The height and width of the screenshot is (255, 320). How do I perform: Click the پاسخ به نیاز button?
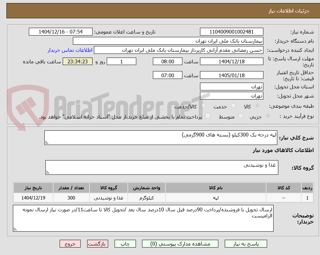pyautogui.click(x=246, y=244)
